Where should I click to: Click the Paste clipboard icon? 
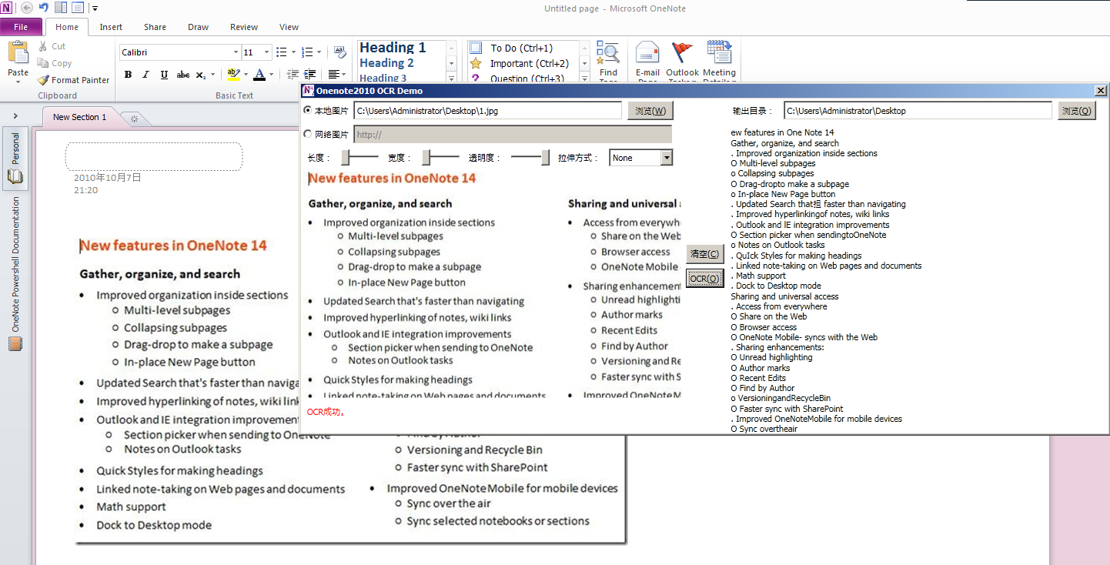point(18,53)
